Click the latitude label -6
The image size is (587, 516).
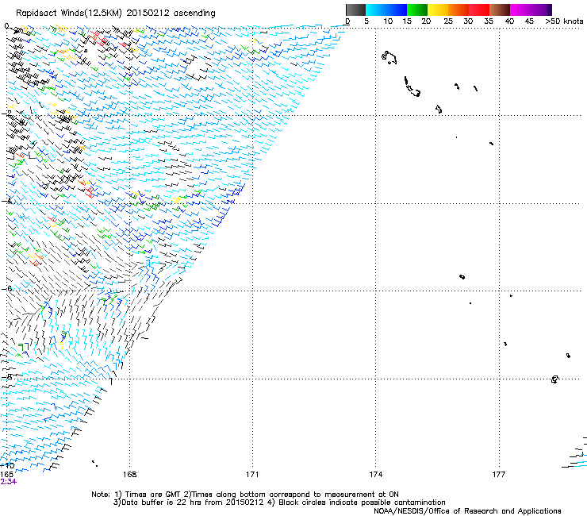6,288
